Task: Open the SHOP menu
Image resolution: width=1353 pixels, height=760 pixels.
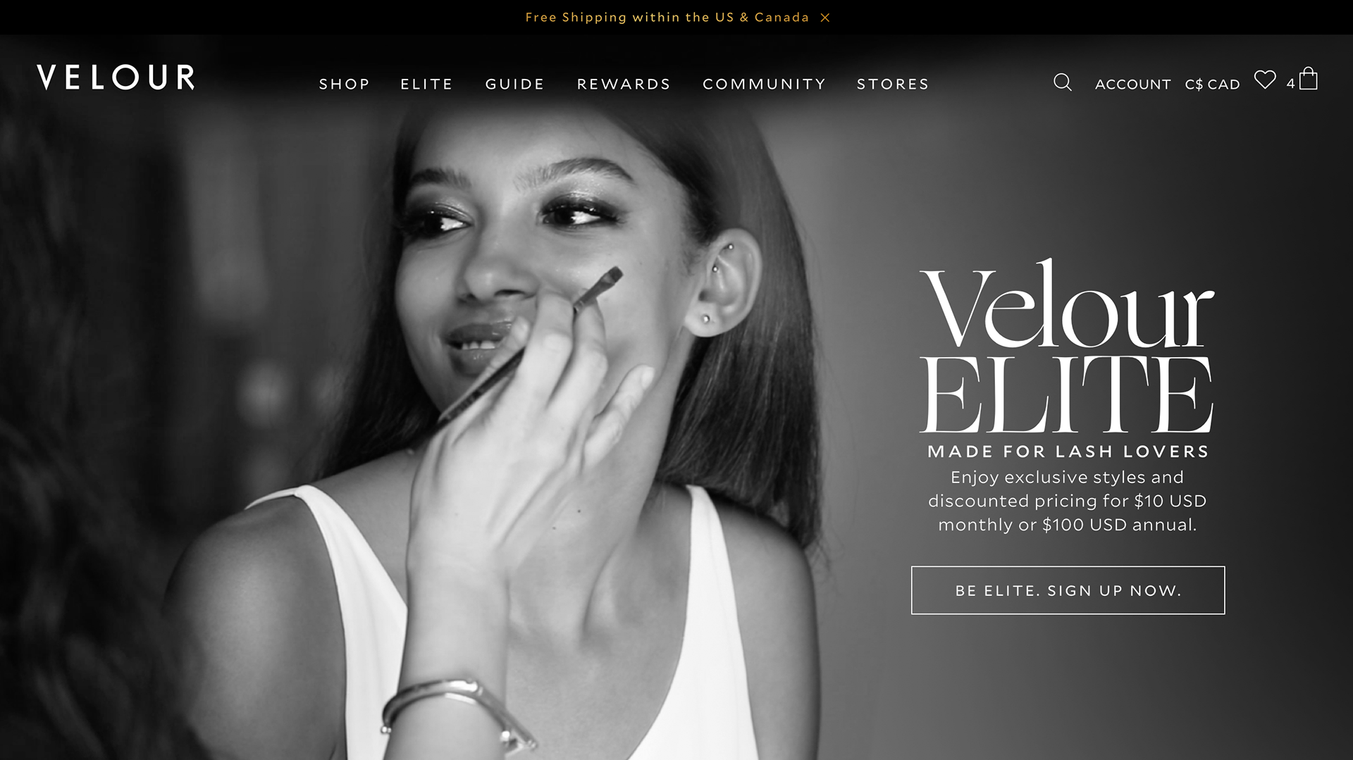Action: click(345, 84)
